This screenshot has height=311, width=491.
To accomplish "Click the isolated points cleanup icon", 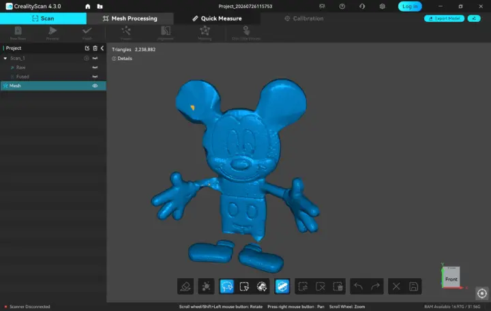I will (206, 286).
